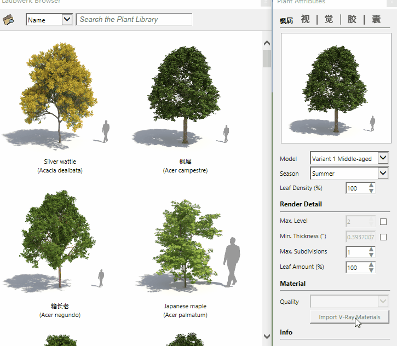Open the Season dropdown arrow
The height and width of the screenshot is (346, 397).
pos(383,174)
